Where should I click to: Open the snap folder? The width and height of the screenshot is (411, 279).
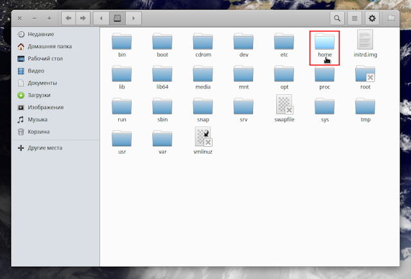tap(203, 110)
